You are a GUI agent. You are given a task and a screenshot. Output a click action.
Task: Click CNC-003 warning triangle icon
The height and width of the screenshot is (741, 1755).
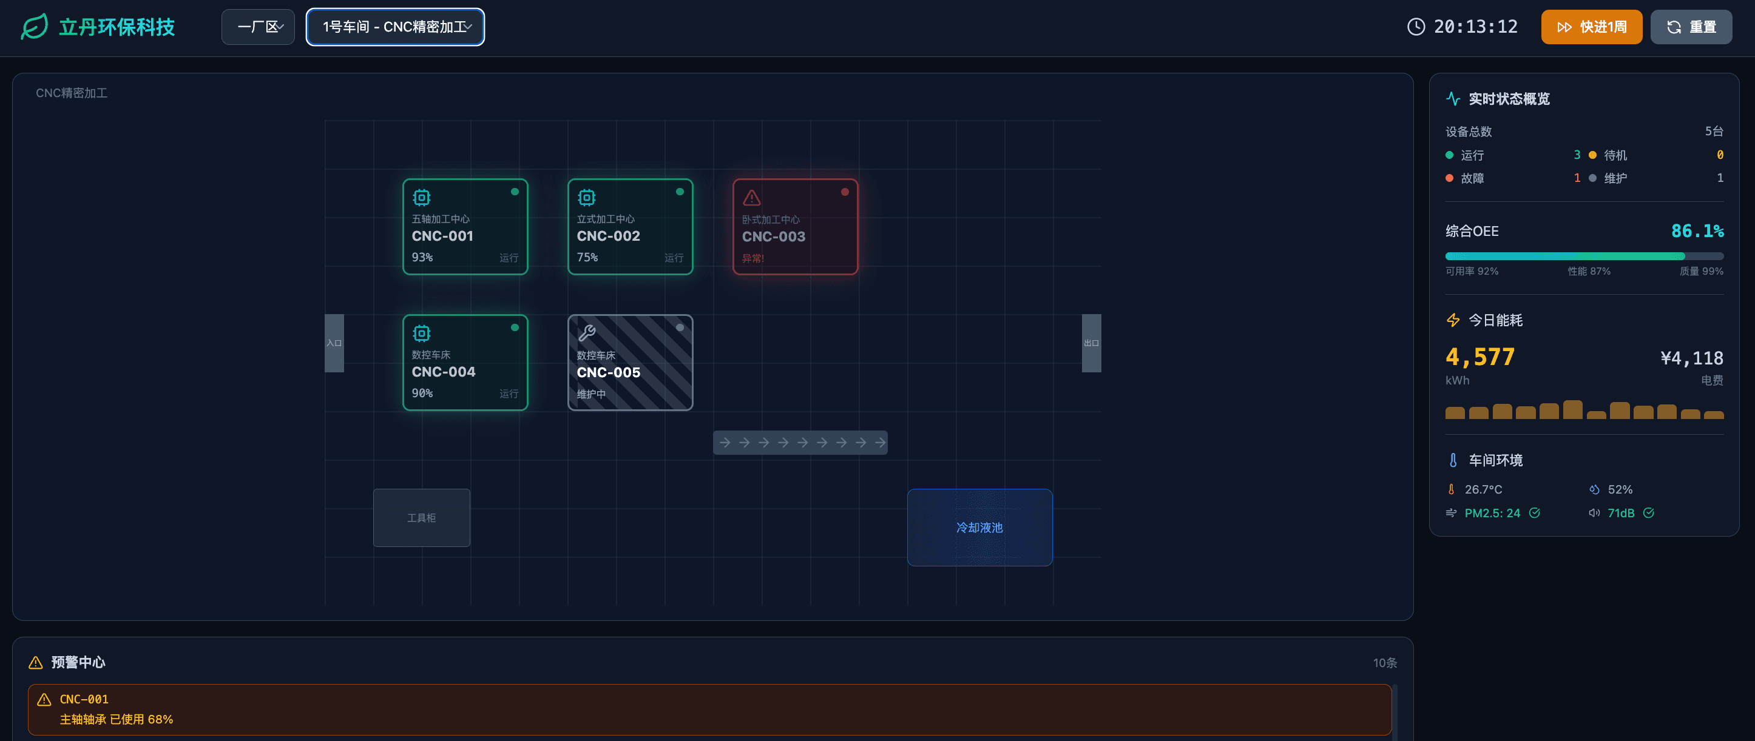click(x=751, y=198)
